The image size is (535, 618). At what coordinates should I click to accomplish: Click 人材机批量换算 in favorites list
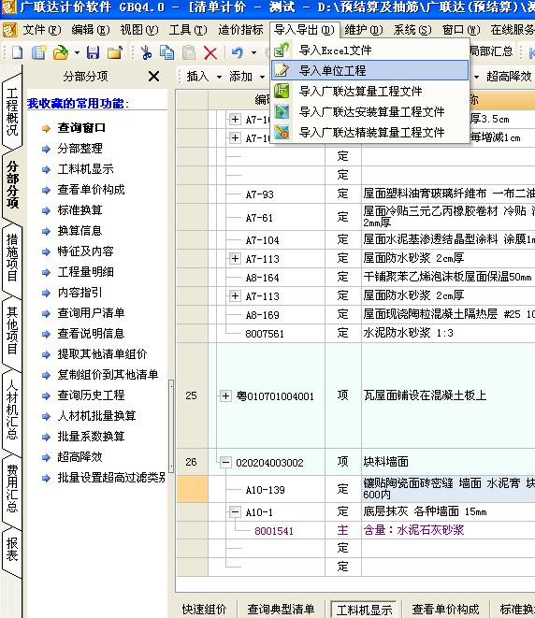tap(96, 415)
